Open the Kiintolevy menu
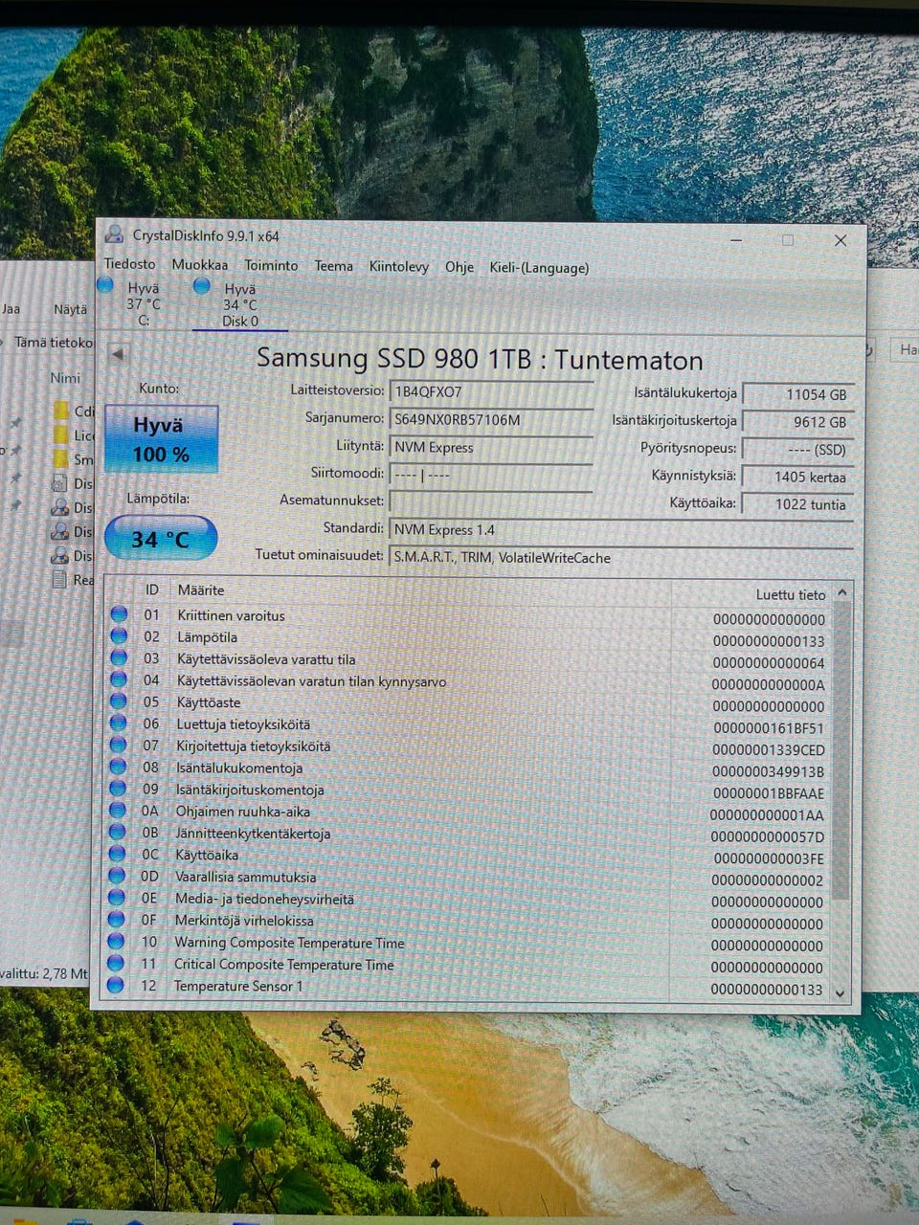This screenshot has height=1225, width=919. tap(399, 267)
